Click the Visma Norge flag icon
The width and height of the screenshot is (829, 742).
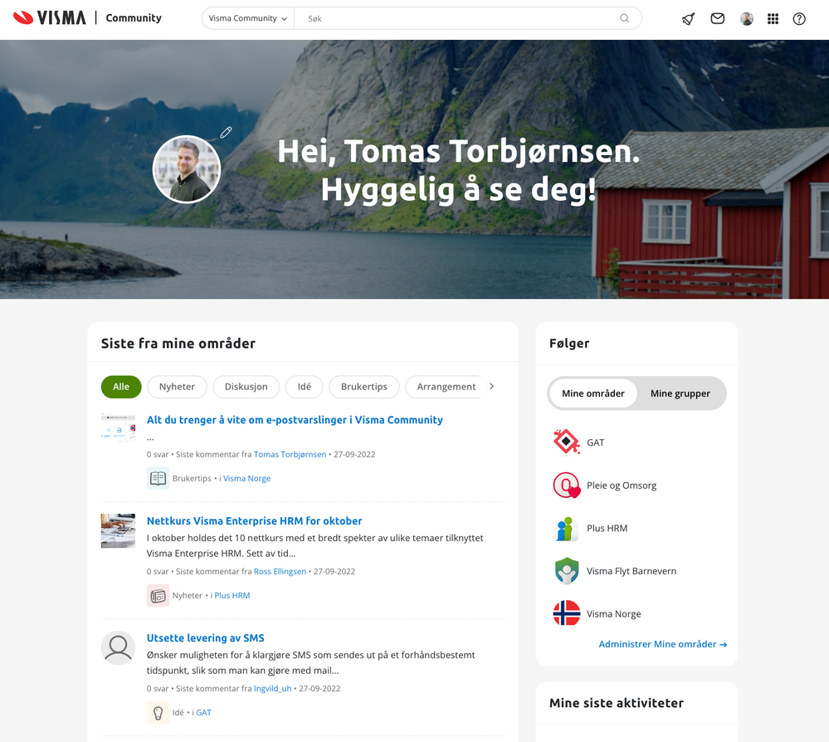click(566, 613)
